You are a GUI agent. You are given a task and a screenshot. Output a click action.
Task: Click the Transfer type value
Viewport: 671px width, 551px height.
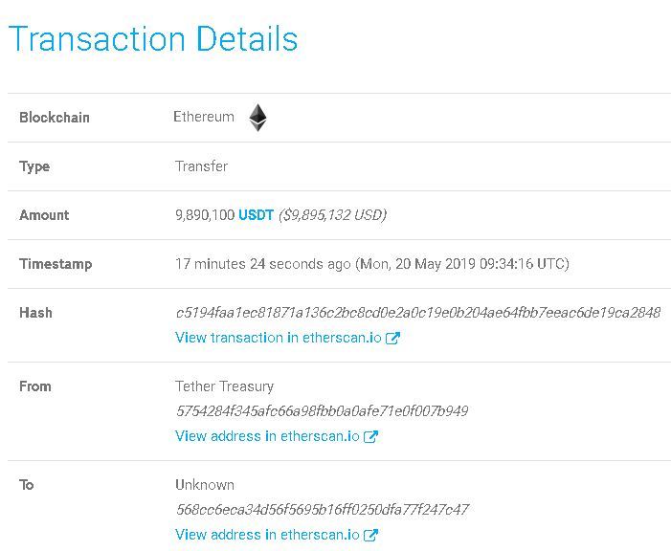pos(201,166)
